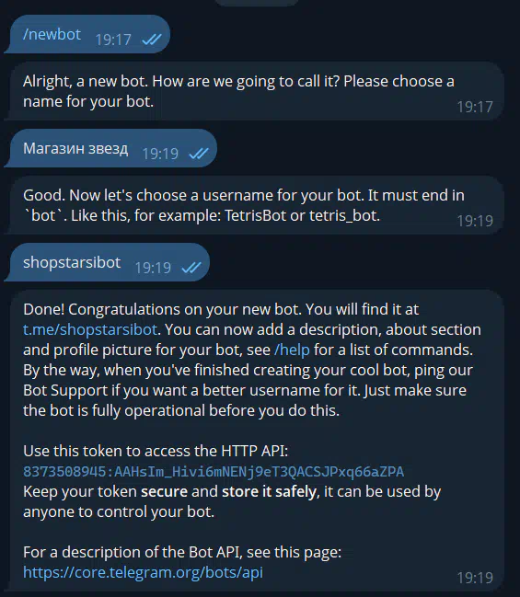The height and width of the screenshot is (597, 520).
Task: Click the 19:19 timestamp on username prompt message
Action: [x=475, y=221]
